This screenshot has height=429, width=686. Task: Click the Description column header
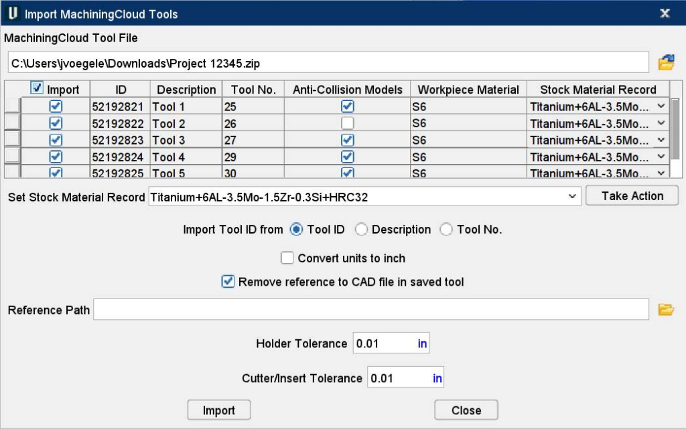(x=186, y=90)
